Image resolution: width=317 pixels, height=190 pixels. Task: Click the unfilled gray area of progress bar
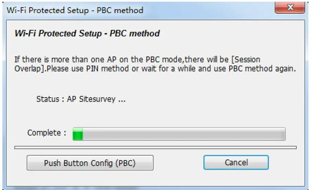182,134
